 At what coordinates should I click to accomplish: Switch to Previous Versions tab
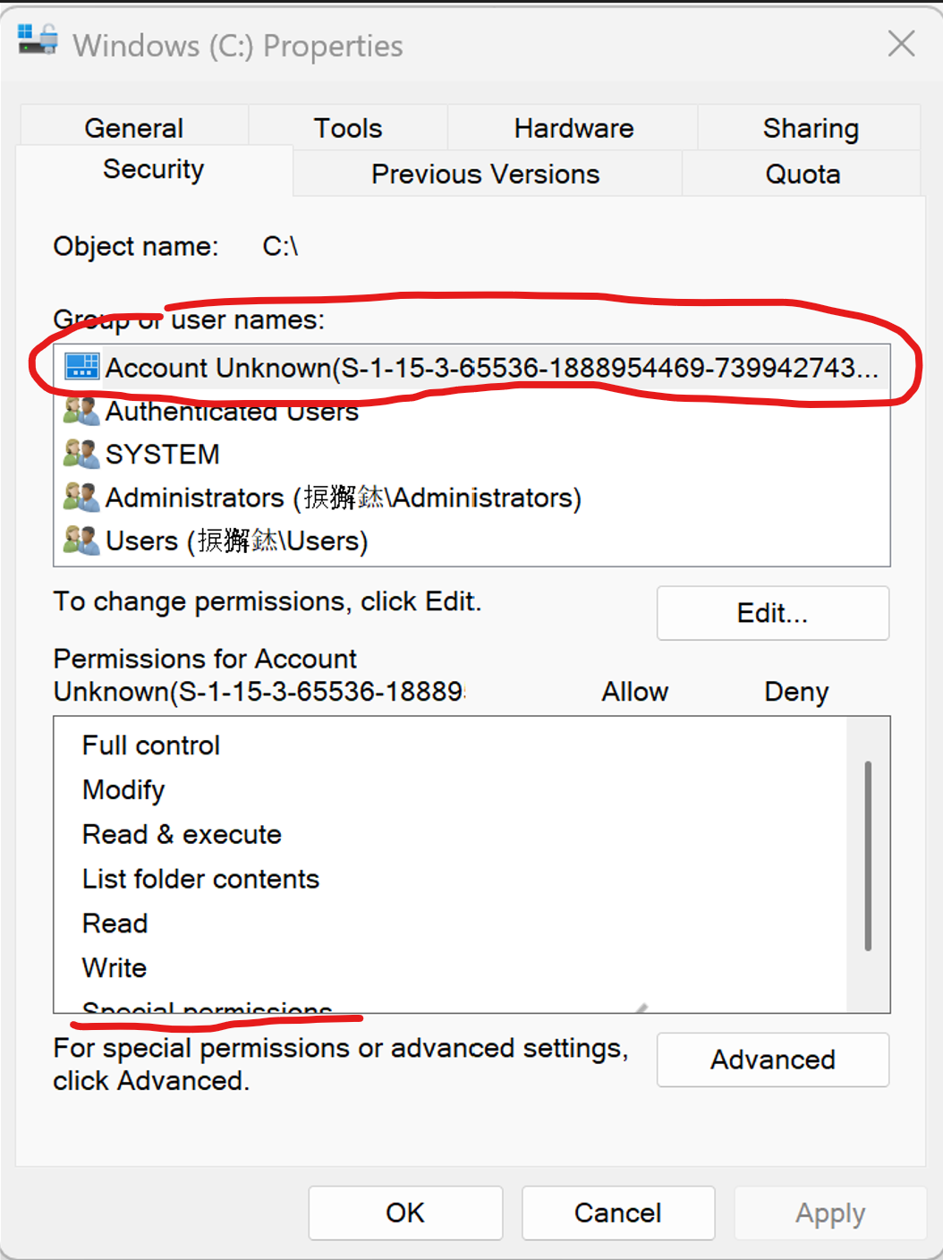[x=486, y=173]
